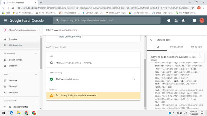
Task: Switch to the HTML tab
Action: [x=157, y=47]
